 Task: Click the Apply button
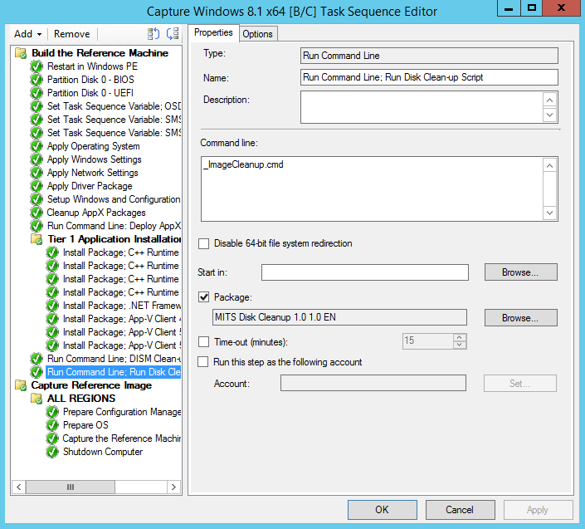pos(538,510)
